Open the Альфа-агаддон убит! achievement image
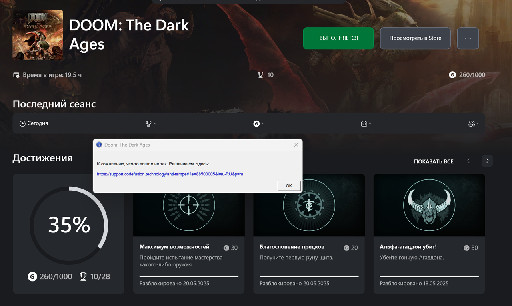The image size is (512, 306). (429, 205)
